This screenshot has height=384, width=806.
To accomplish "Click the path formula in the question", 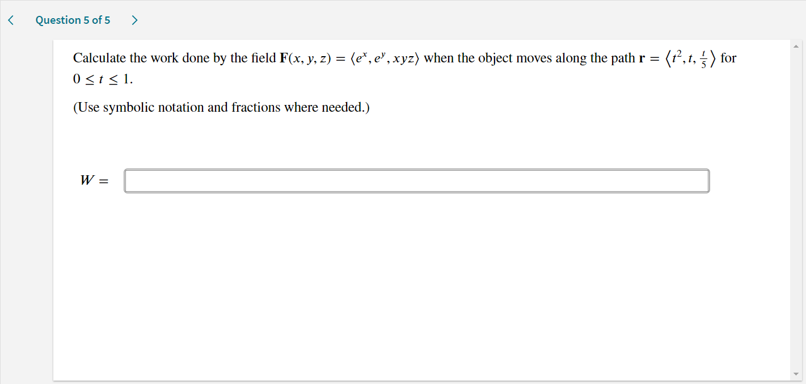I will tap(690, 57).
